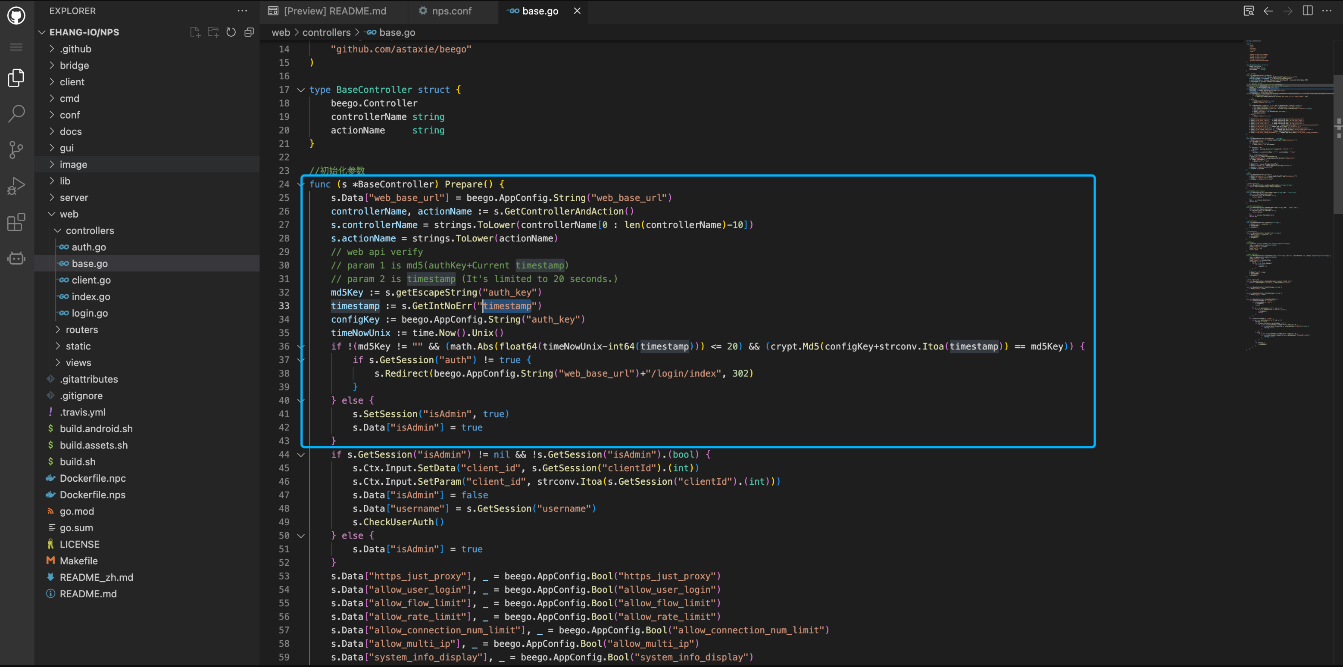The height and width of the screenshot is (667, 1343).
Task: Expand the routers folder
Action: [81, 329]
